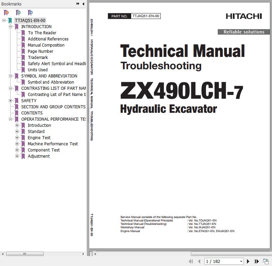Go to last page button

click(257, 261)
